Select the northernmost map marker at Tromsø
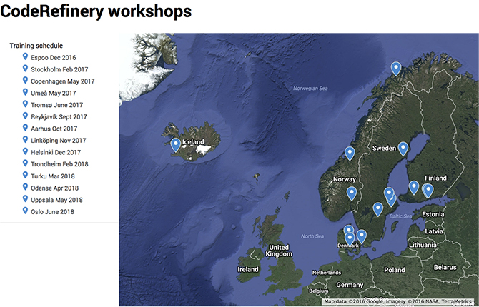 pos(395,68)
